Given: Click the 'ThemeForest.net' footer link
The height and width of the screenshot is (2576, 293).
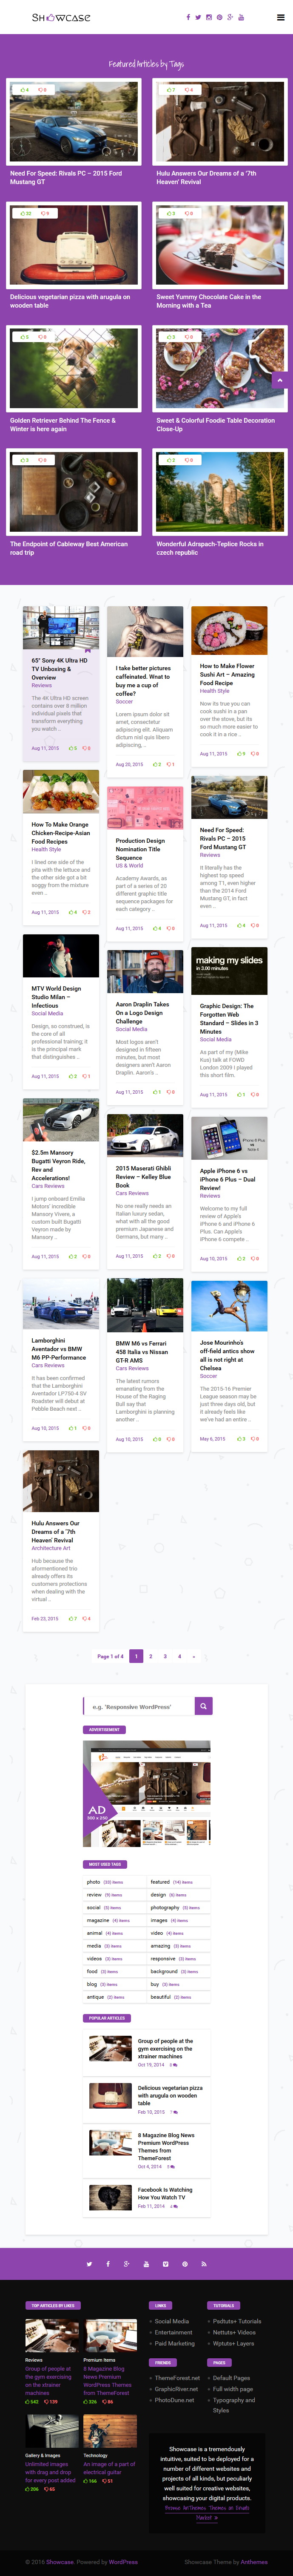Looking at the screenshot, I should coord(177,2377).
